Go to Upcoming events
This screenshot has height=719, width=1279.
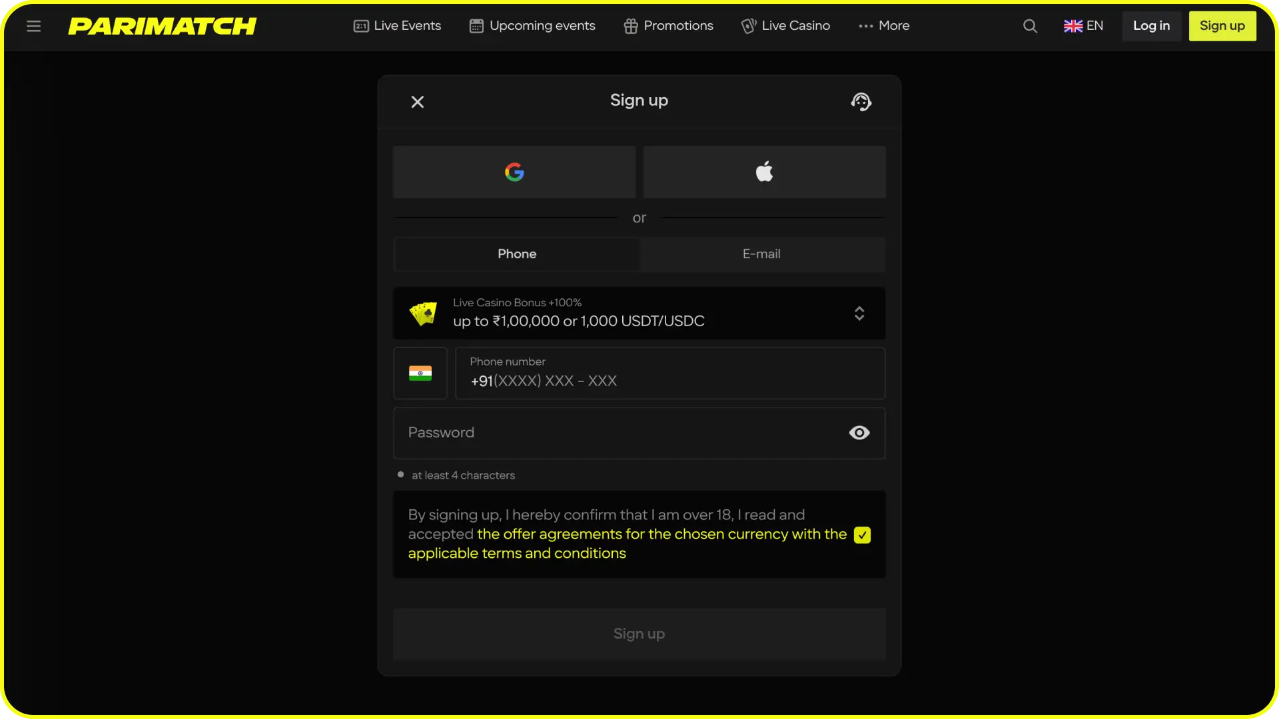532,26
